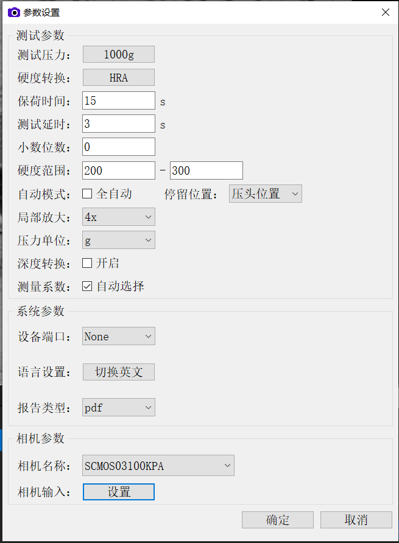Cancel the dialog with 取消 button
Screen dimensions: 399x543
[x=356, y=520]
